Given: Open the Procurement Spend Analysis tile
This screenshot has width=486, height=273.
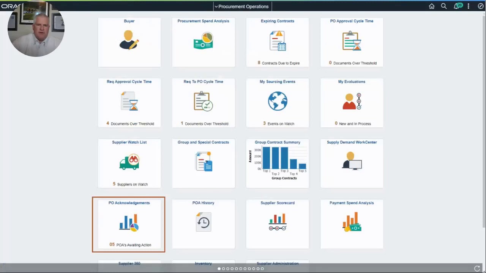Looking at the screenshot, I should coord(203,42).
